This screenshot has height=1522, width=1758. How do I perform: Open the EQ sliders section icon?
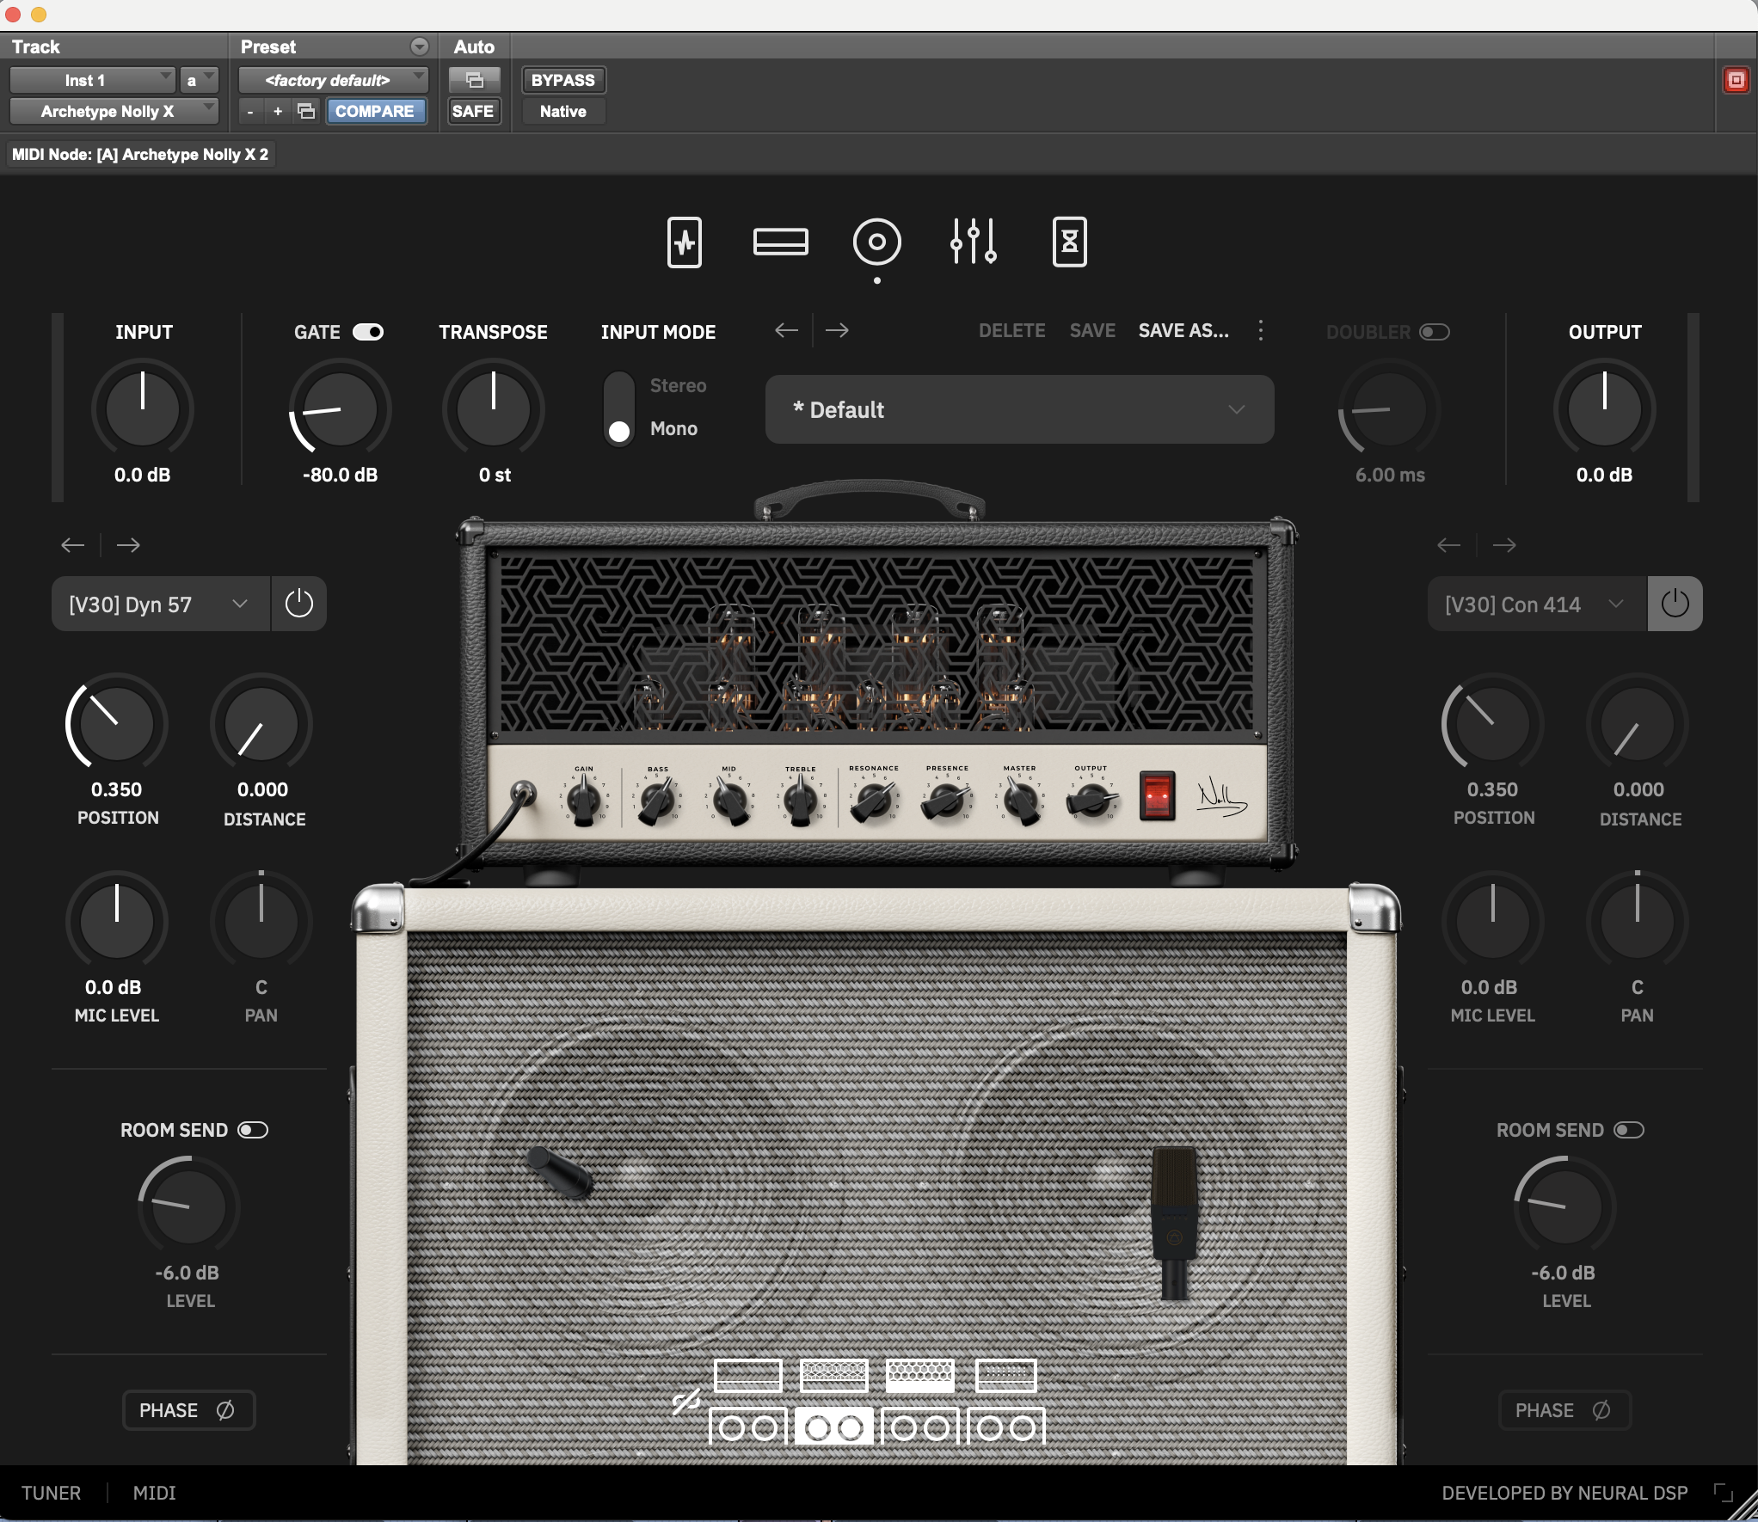[x=973, y=242]
